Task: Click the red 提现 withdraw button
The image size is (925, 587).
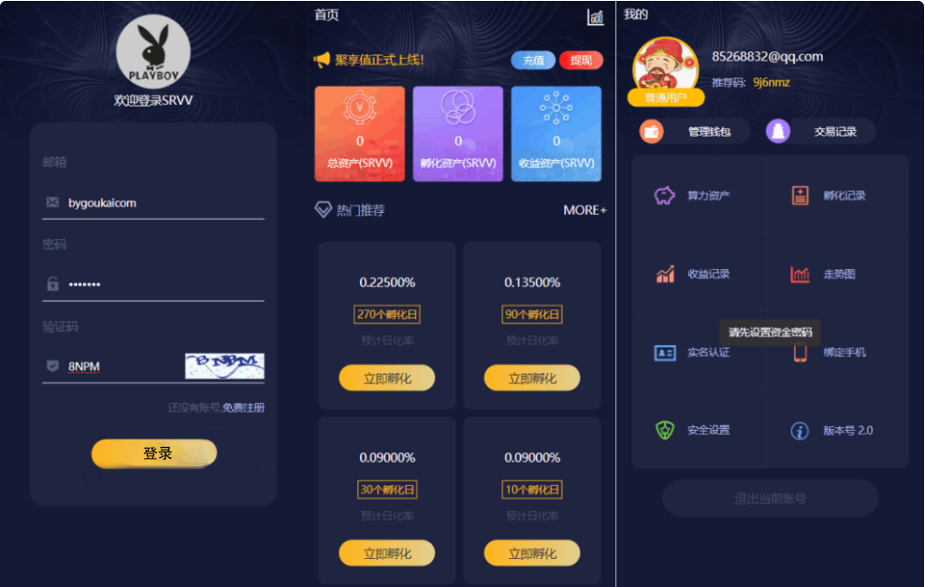Action: [581, 60]
